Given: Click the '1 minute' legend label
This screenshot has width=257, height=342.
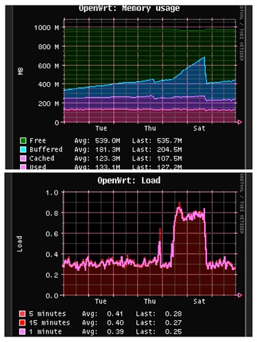Looking at the screenshot, I should click(45, 332).
